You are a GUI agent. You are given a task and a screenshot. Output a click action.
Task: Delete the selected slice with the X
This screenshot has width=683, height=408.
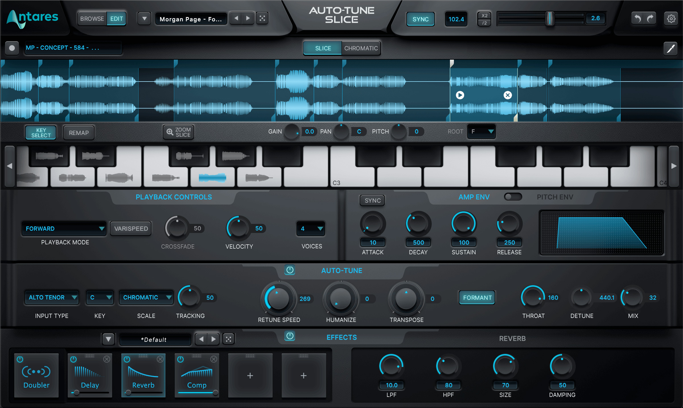click(508, 95)
